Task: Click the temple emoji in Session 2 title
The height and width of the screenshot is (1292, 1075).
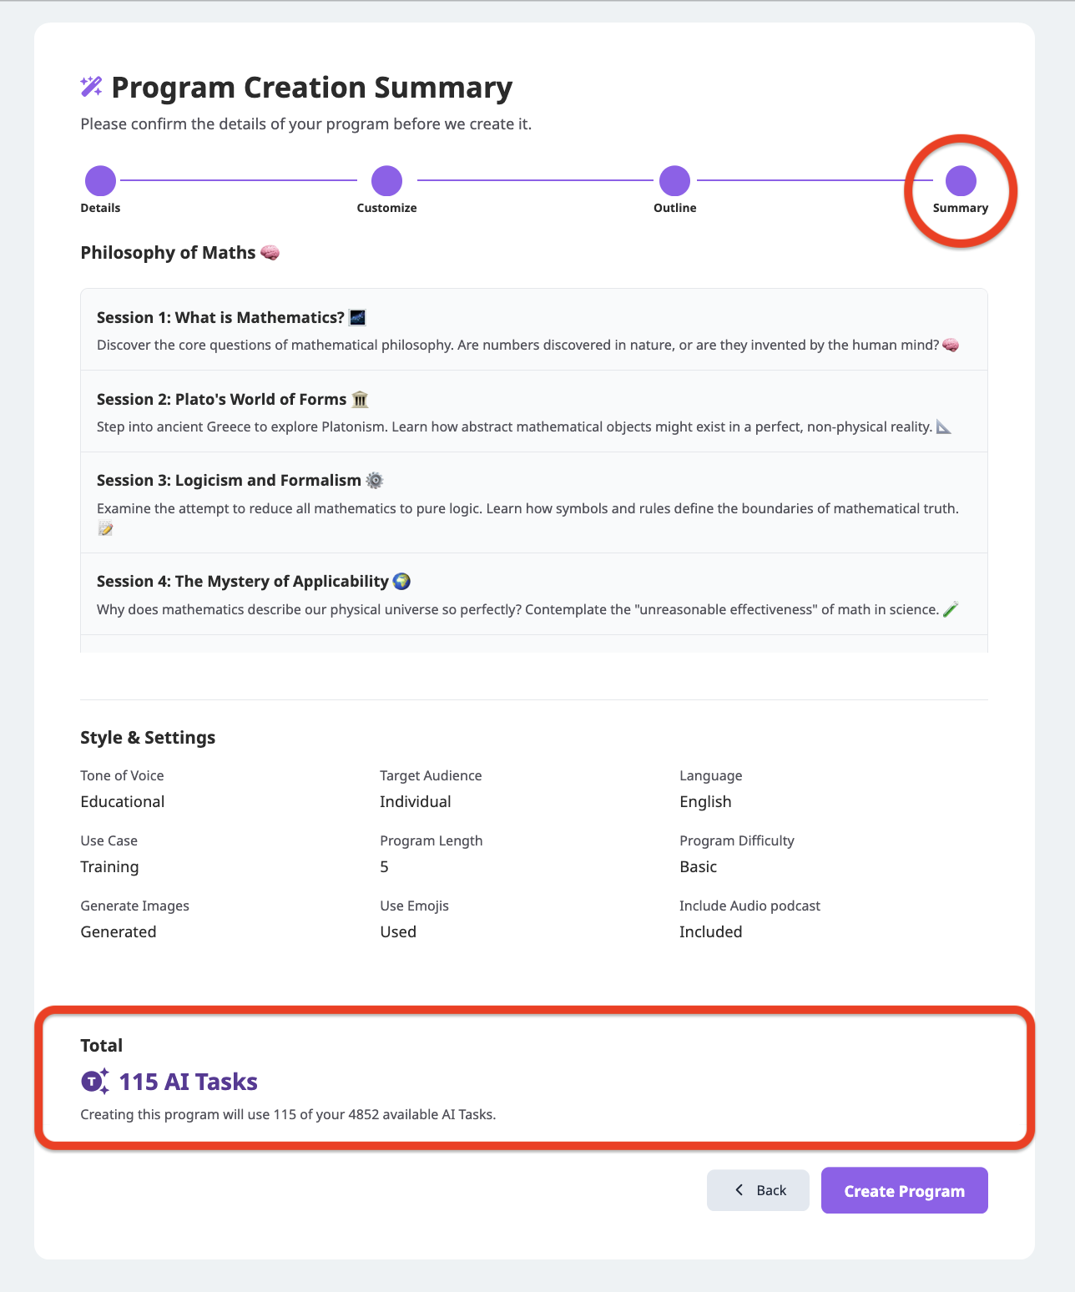Action: pyautogui.click(x=360, y=399)
